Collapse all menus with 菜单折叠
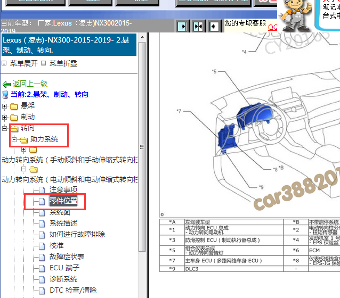The image size is (340, 298). pos(63,63)
